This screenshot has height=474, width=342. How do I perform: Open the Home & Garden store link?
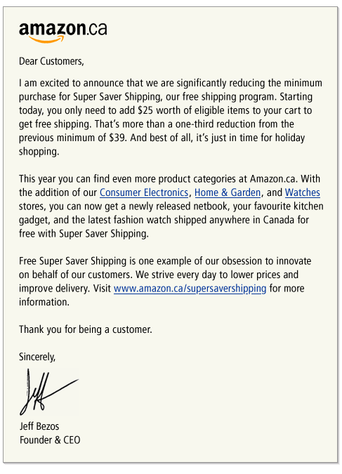228,192
